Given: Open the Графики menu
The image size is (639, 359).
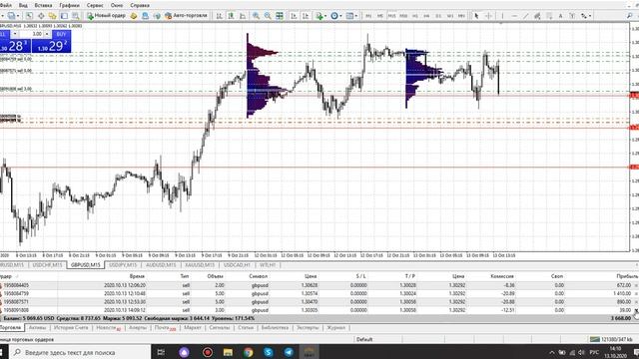Looking at the screenshot, I should pyautogui.click(x=69, y=5).
